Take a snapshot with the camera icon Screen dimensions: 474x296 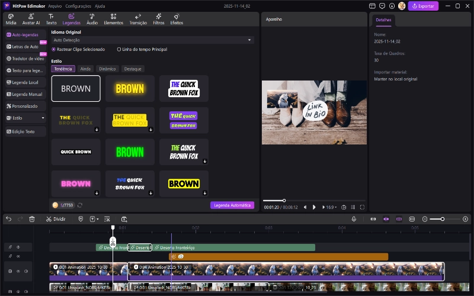pos(344,207)
